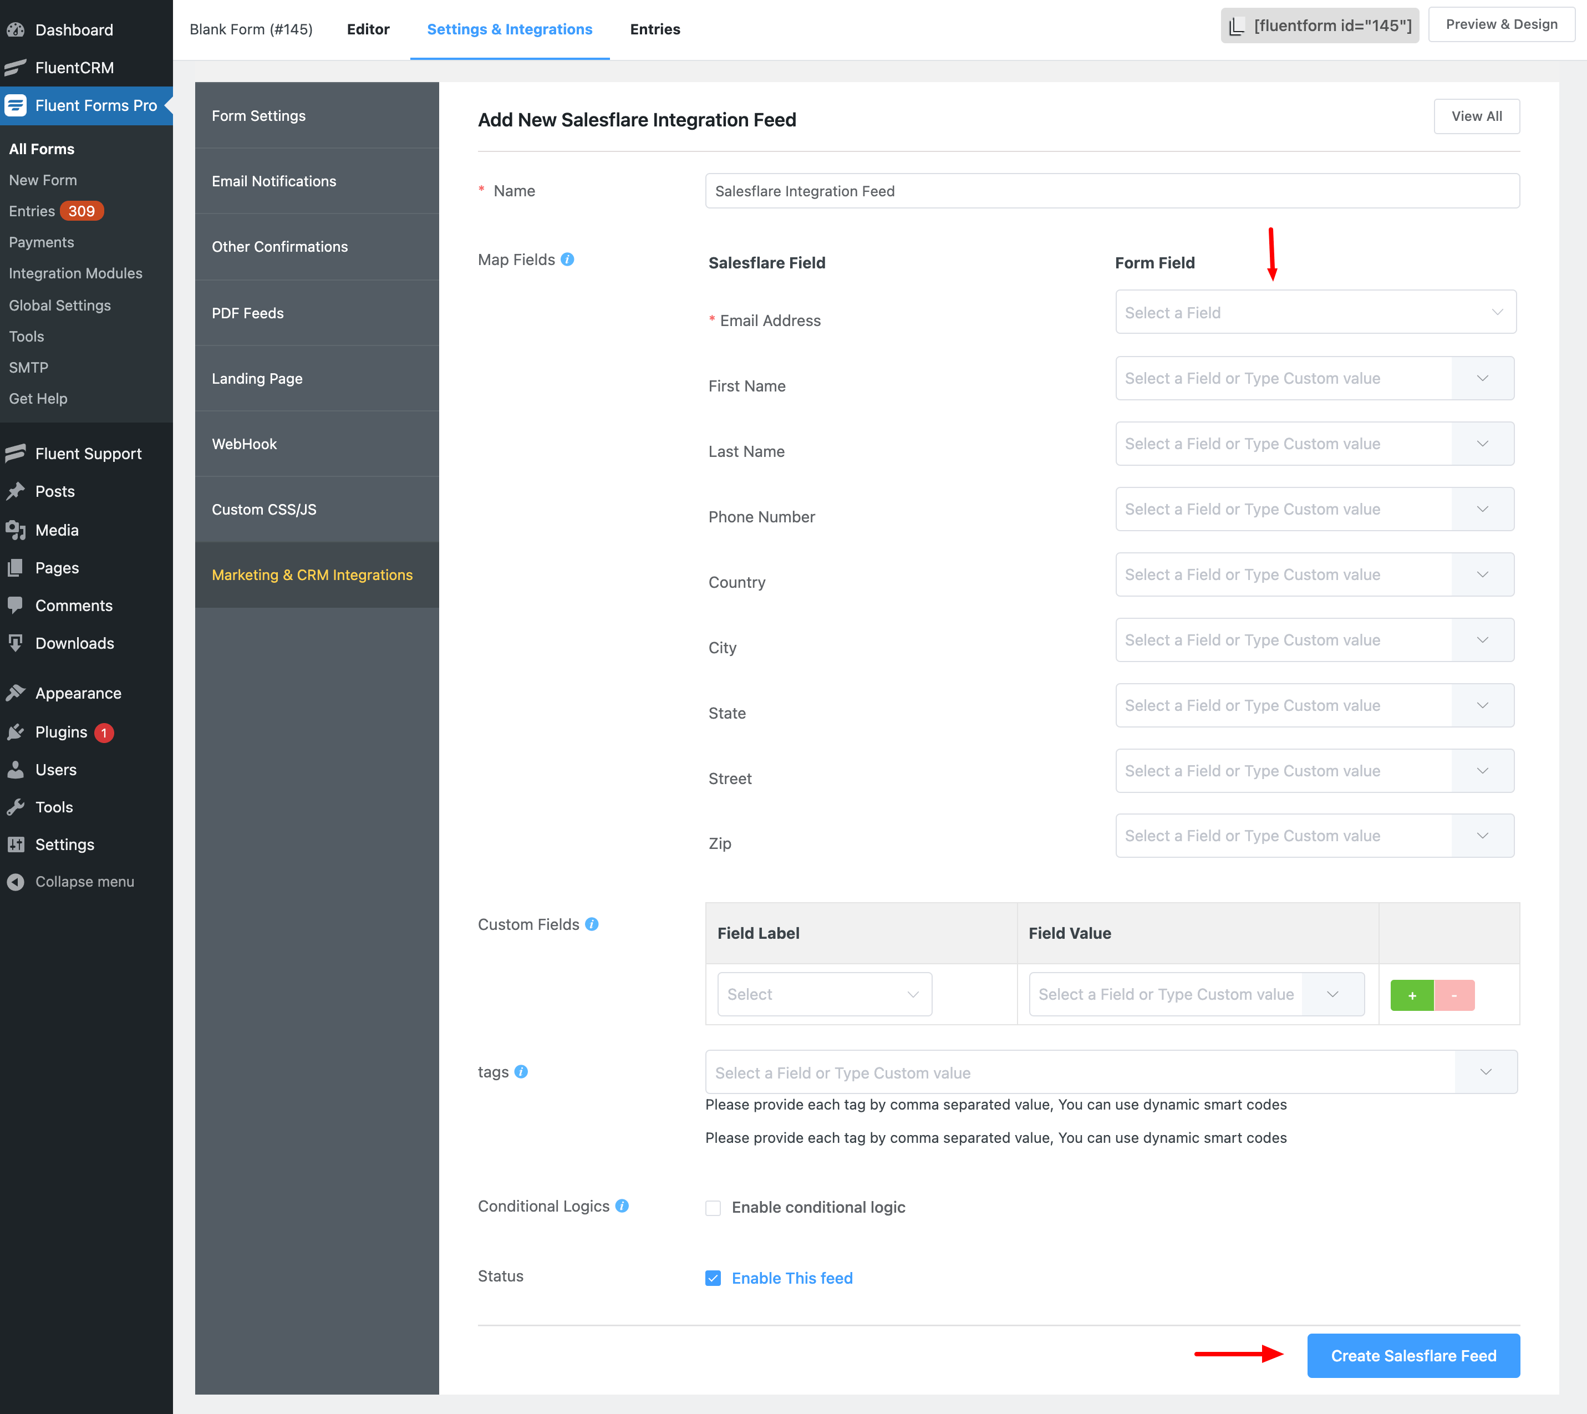
Task: Click the Comments bubble icon
Action: 16,604
